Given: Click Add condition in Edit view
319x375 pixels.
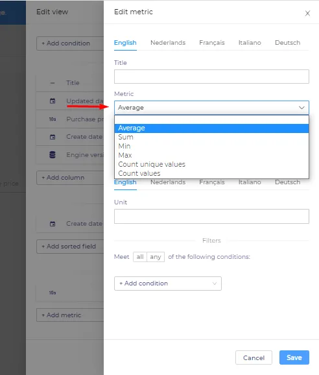Looking at the screenshot, I should pyautogui.click(x=70, y=43).
